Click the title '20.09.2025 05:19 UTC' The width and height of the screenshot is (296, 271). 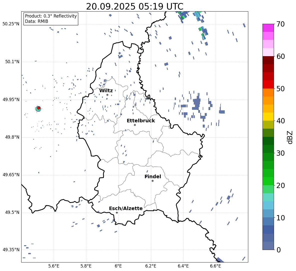coord(134,7)
